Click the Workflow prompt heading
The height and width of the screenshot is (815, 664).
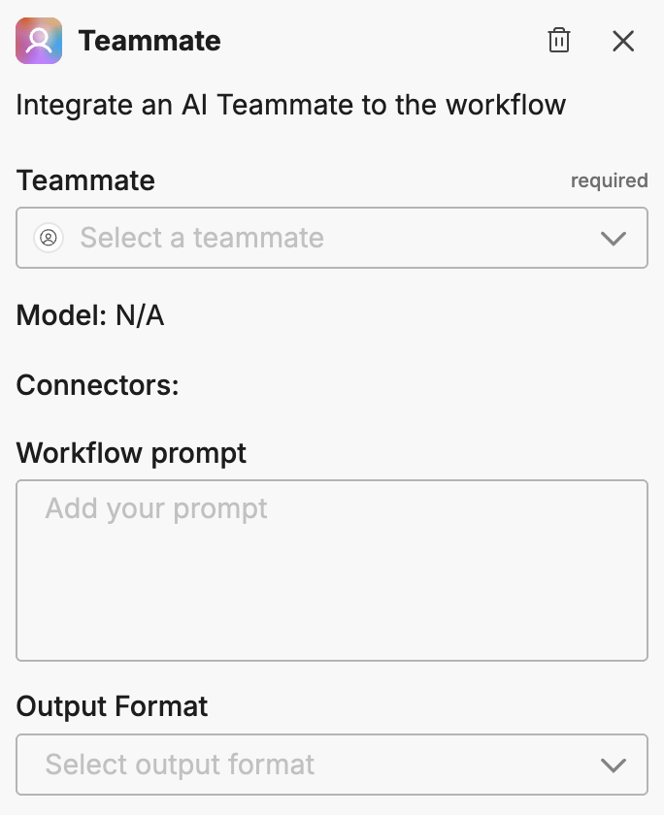131,453
